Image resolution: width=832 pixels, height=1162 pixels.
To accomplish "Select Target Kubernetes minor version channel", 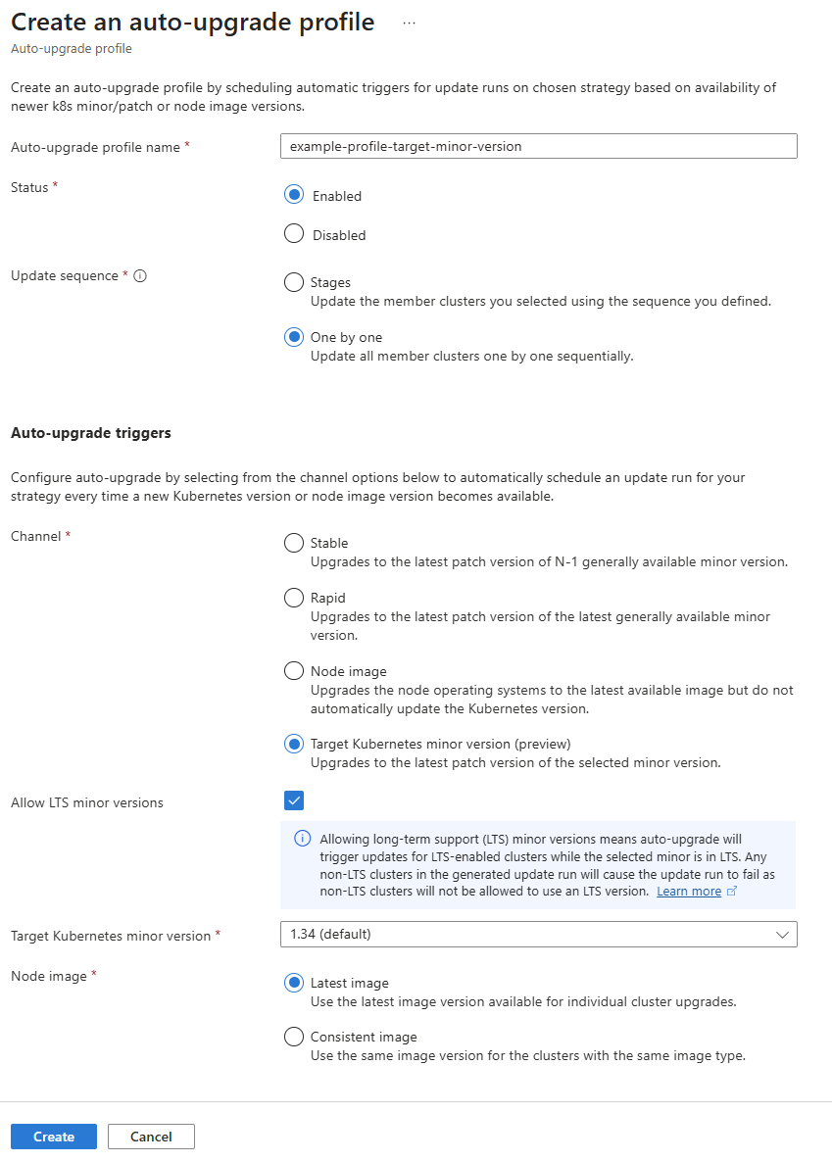I will coord(294,744).
